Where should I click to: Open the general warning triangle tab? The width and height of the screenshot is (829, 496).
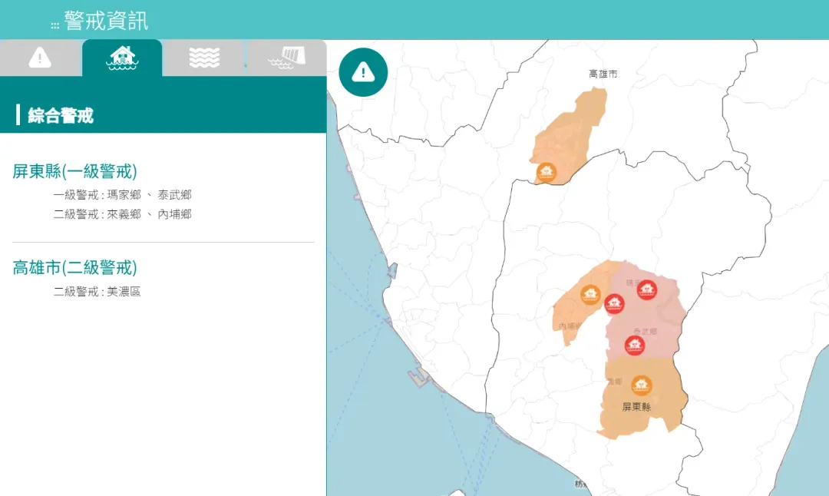coord(40,58)
